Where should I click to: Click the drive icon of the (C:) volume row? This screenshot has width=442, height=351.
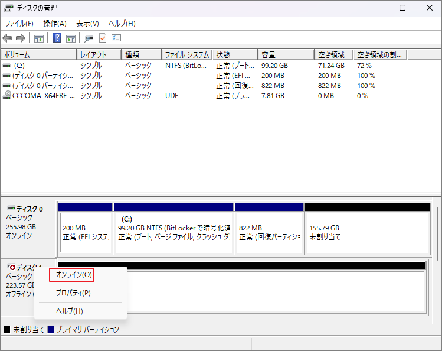tap(6, 66)
